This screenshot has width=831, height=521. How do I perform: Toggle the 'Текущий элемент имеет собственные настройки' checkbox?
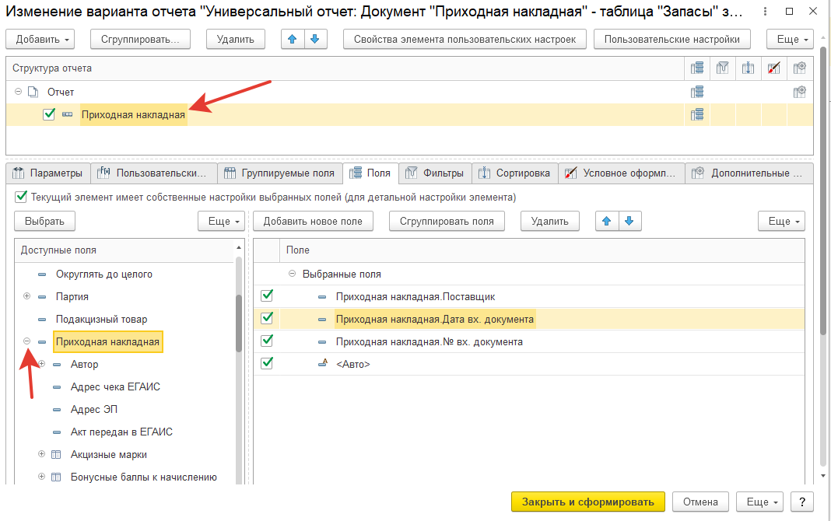[x=21, y=198]
